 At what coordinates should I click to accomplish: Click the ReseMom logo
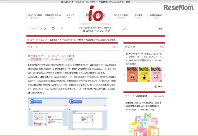pos(179,7)
